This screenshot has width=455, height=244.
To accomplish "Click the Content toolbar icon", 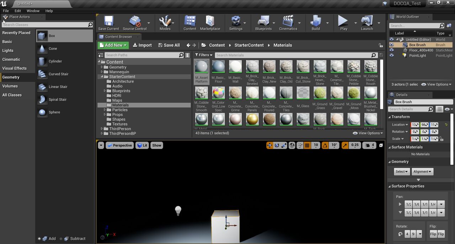I will (190, 23).
